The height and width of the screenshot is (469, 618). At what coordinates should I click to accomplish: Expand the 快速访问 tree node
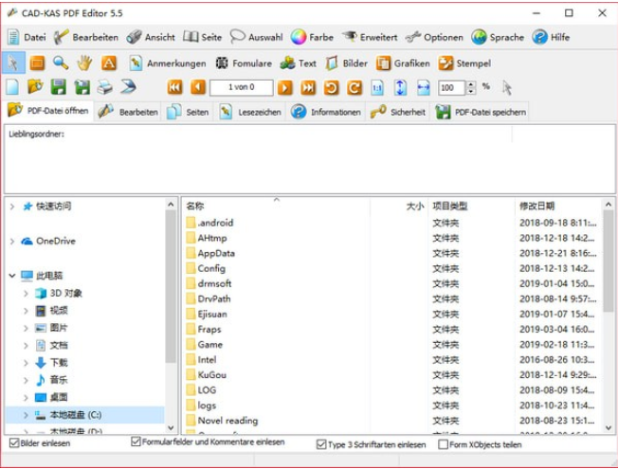tap(12, 207)
